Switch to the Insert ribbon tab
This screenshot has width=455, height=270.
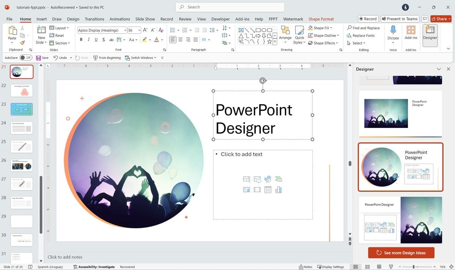[x=41, y=19]
